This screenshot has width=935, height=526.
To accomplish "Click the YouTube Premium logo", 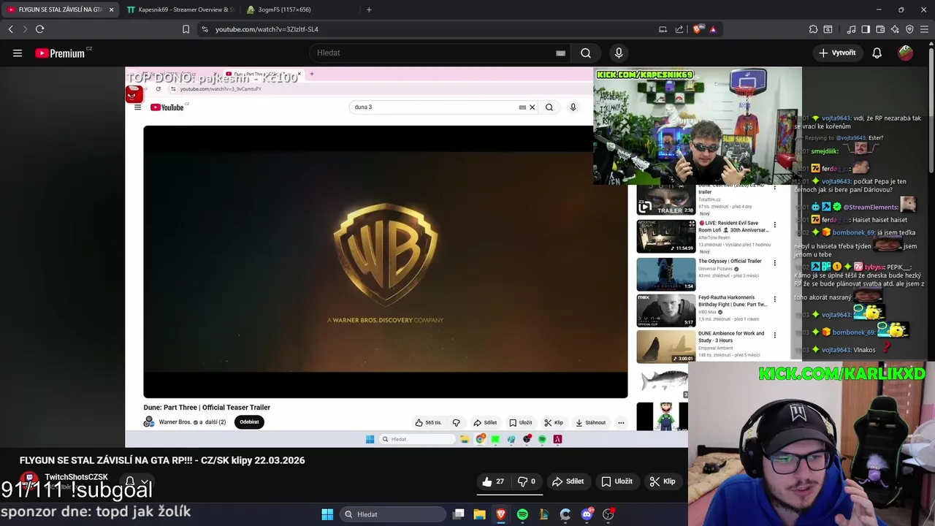I will (x=61, y=53).
